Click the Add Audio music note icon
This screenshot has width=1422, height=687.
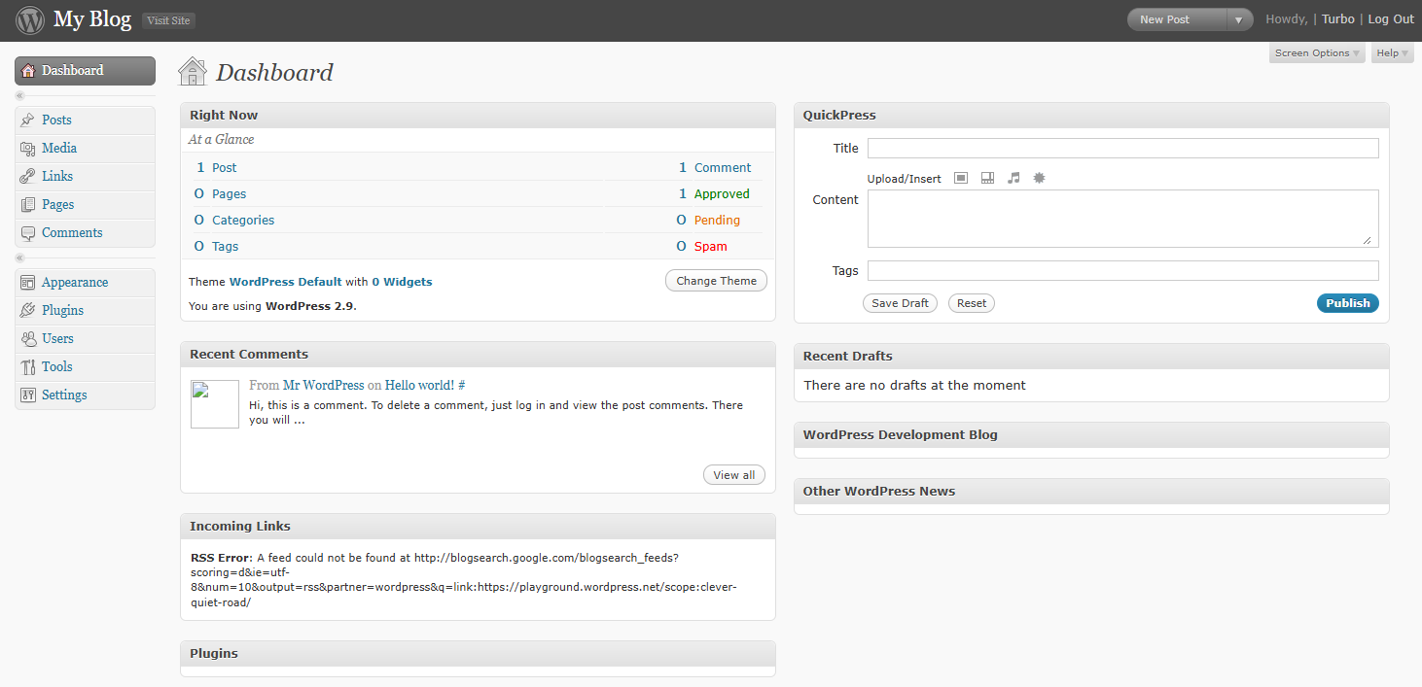pos(1013,178)
